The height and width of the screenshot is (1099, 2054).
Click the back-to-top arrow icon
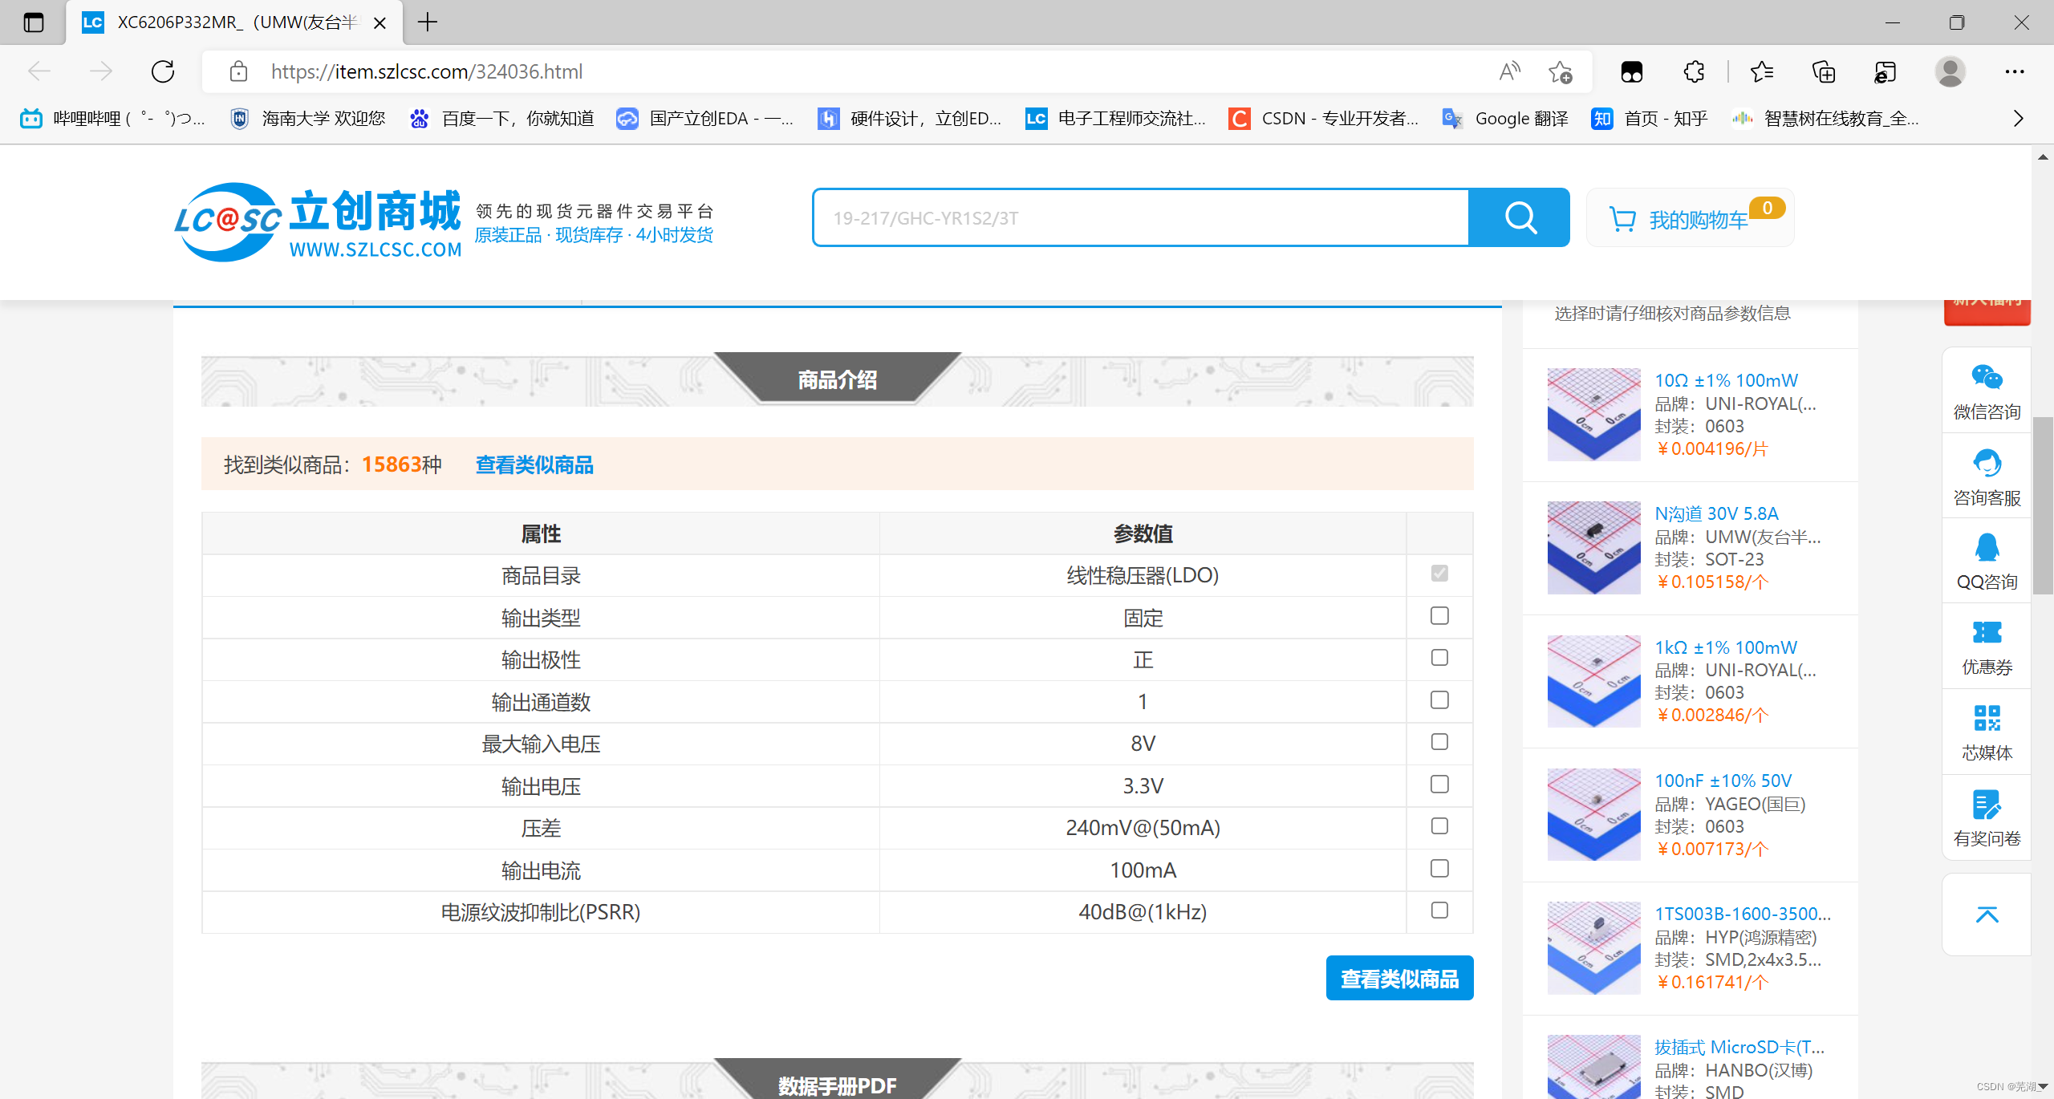point(1987,915)
